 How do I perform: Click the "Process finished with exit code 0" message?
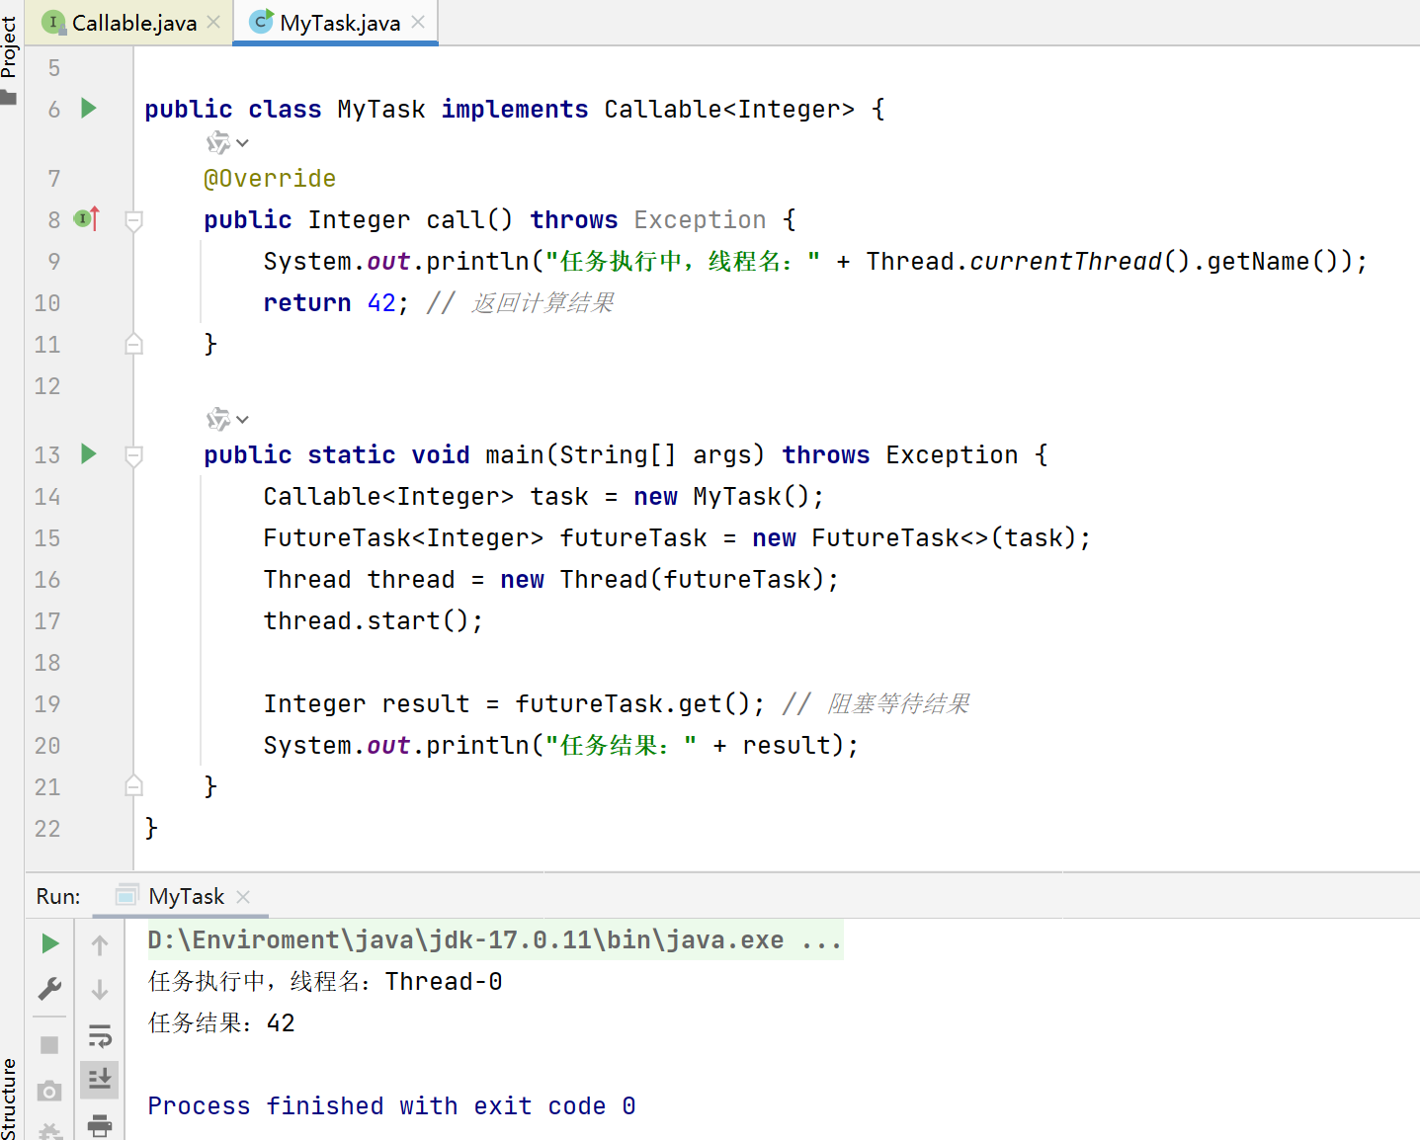point(391,1105)
